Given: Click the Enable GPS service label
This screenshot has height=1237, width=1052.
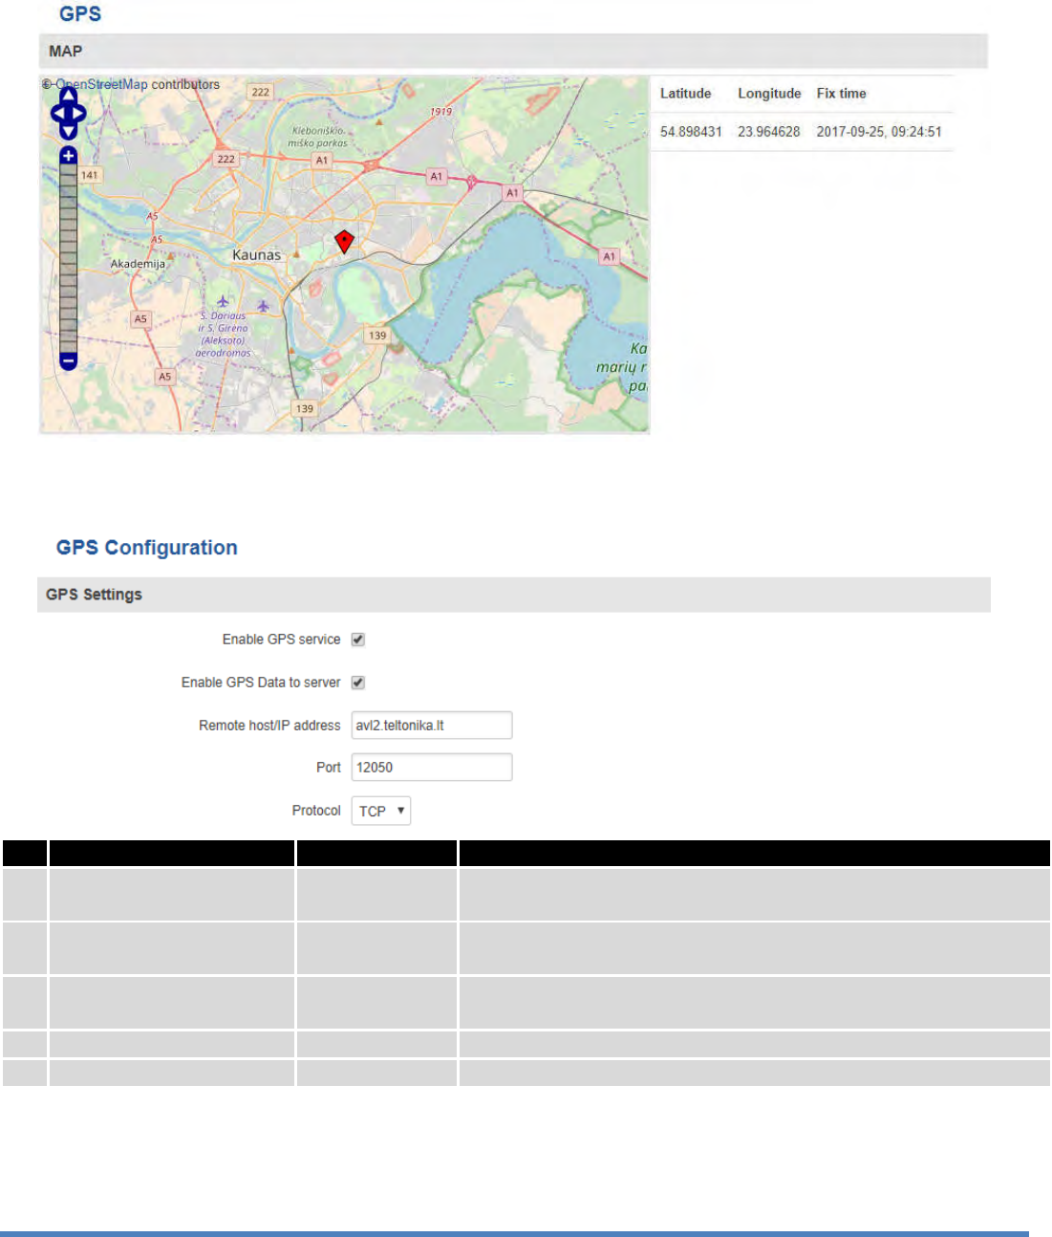Looking at the screenshot, I should pyautogui.click(x=282, y=640).
